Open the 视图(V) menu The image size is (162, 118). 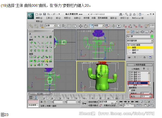tap(67, 18)
